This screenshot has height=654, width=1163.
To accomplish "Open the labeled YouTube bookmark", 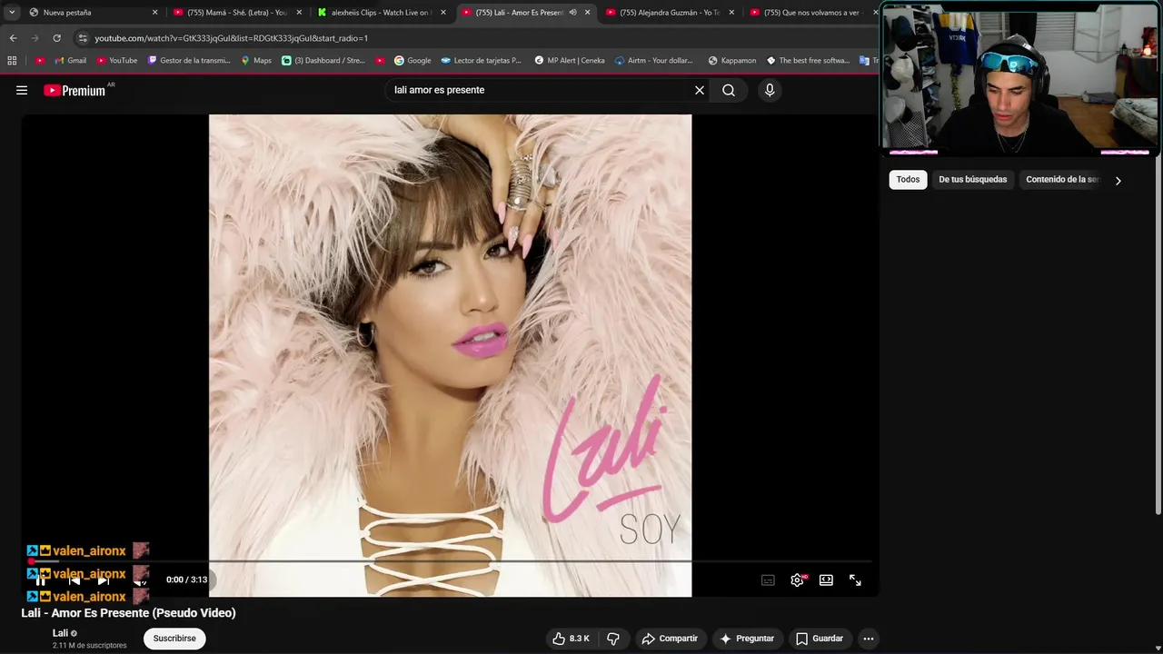I will [x=116, y=61].
